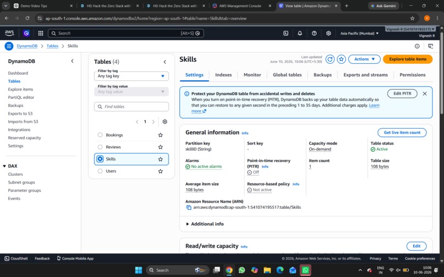The height and width of the screenshot is (277, 444).
Task: Switch to the Global tables tab
Action: pyautogui.click(x=287, y=75)
